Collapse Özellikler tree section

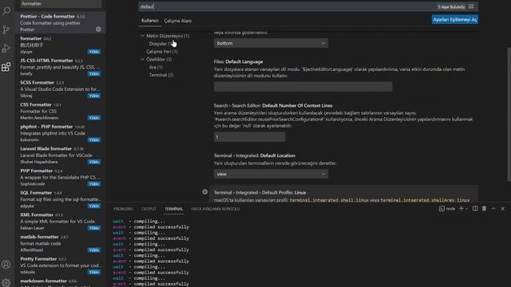click(x=142, y=59)
